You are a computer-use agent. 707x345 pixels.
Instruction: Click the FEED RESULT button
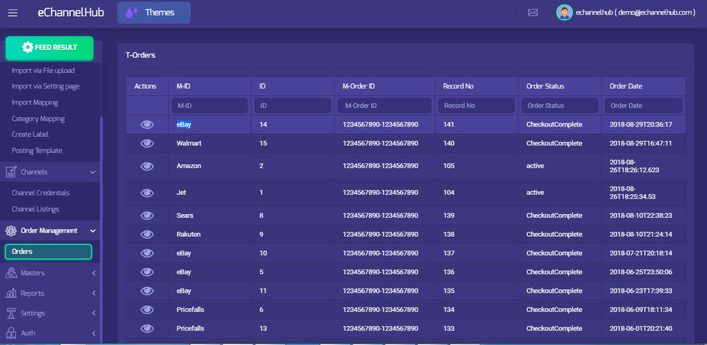49,49
